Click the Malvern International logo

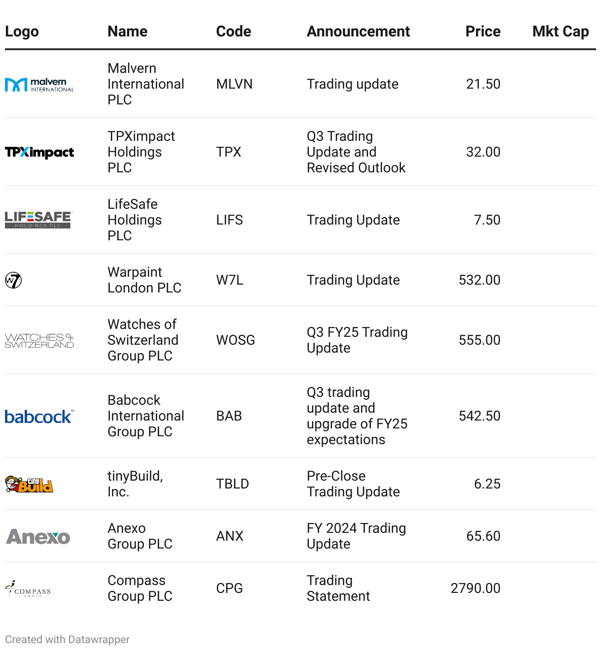pos(39,85)
